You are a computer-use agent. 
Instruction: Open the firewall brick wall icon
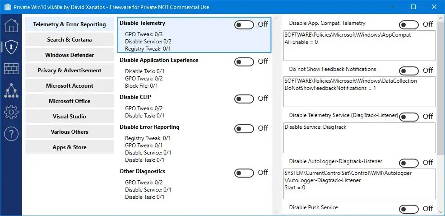click(11, 69)
